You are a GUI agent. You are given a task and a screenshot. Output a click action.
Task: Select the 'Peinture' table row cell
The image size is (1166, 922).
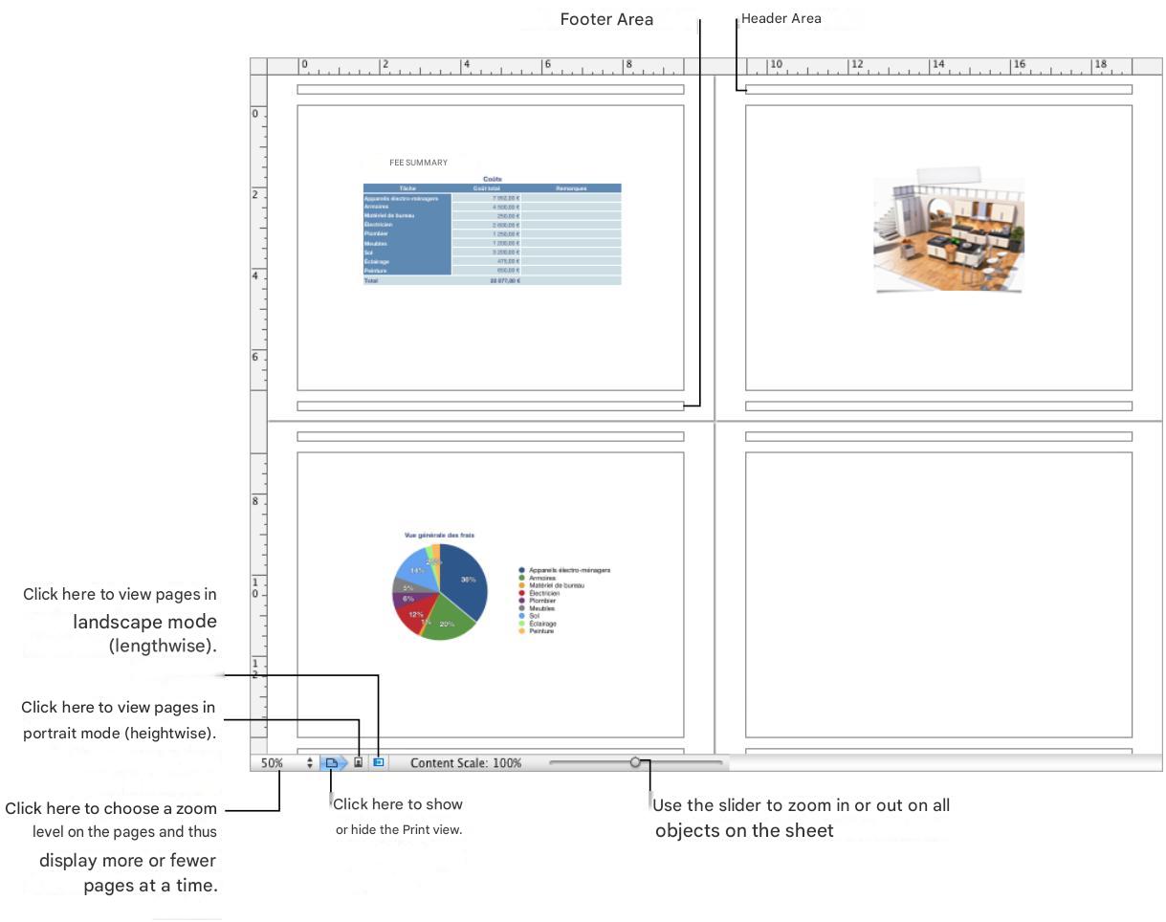point(407,271)
